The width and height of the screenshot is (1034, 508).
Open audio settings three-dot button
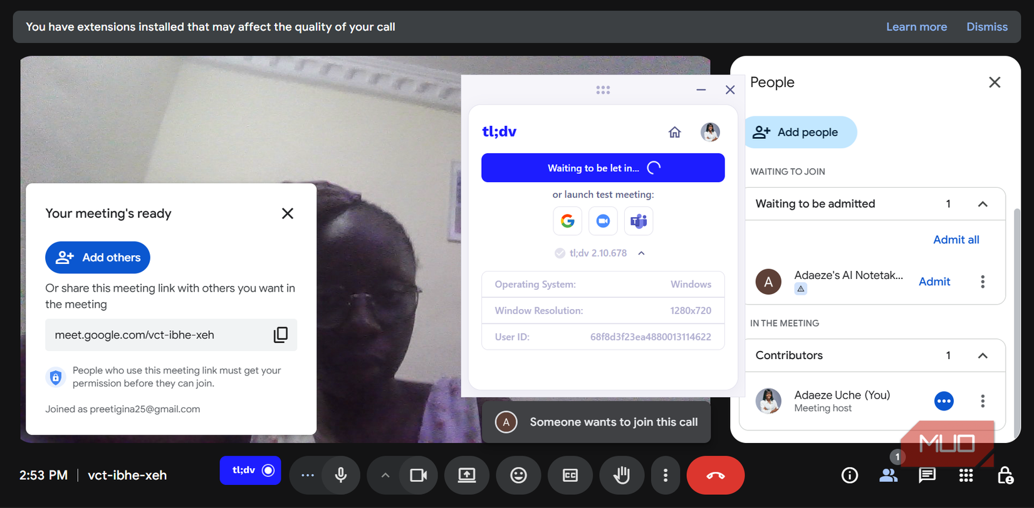click(307, 475)
